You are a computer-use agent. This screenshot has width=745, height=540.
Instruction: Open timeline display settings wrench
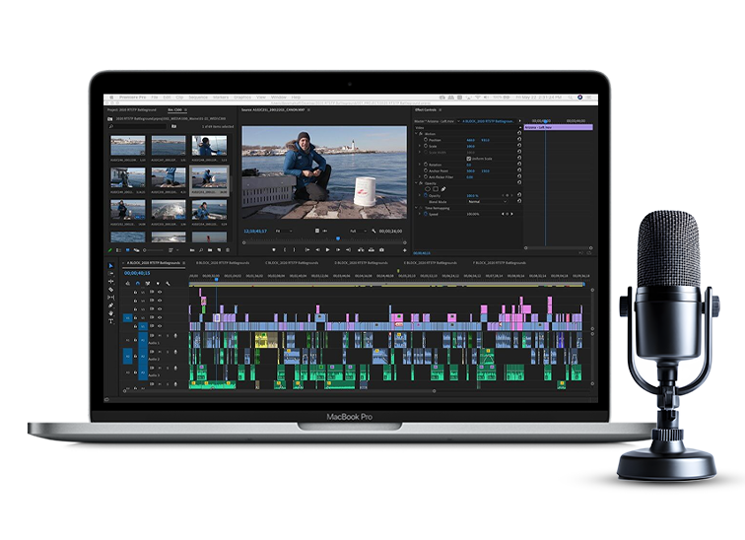(168, 284)
